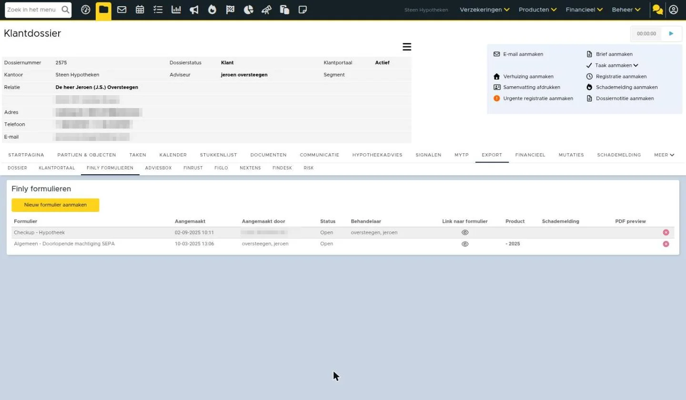Open the flame icon in top bar
The image size is (686, 400).
coord(212,10)
